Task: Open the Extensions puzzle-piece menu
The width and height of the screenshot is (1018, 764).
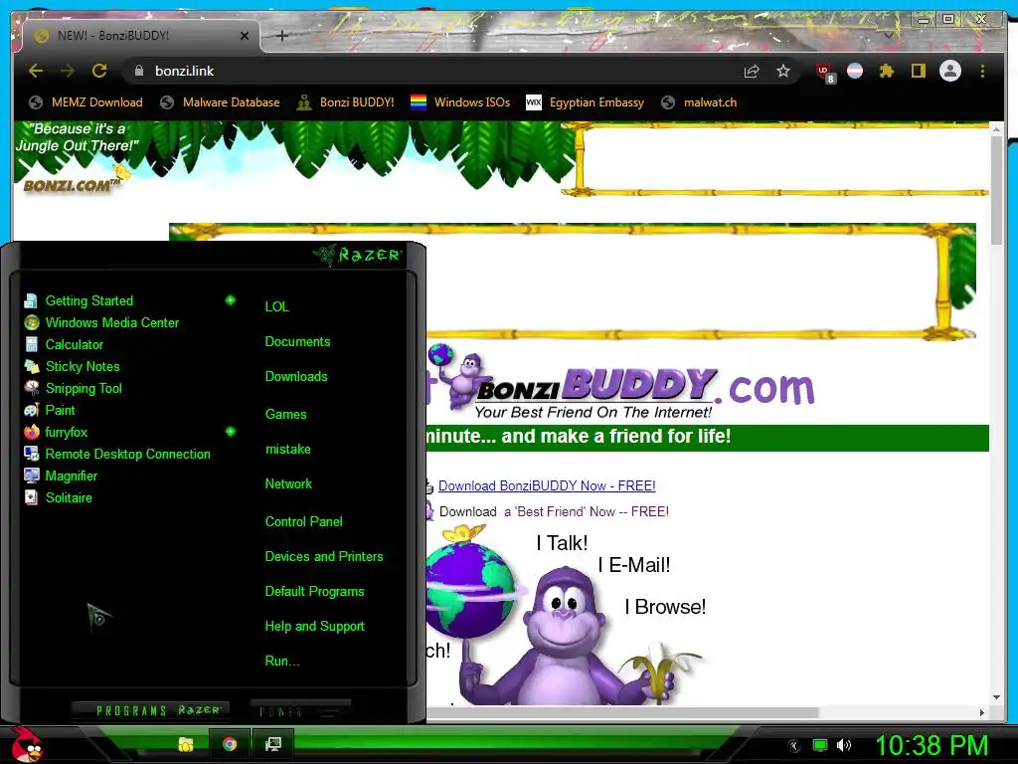Action: tap(886, 71)
